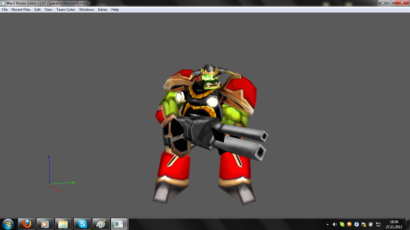Open the Windows Start menu orb
This screenshot has height=230, width=410.
pyautogui.click(x=8, y=224)
